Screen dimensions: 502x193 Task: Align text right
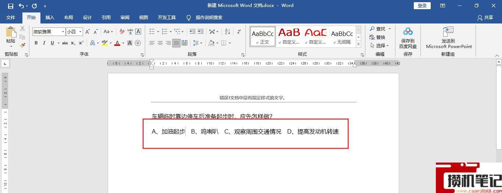(168, 43)
